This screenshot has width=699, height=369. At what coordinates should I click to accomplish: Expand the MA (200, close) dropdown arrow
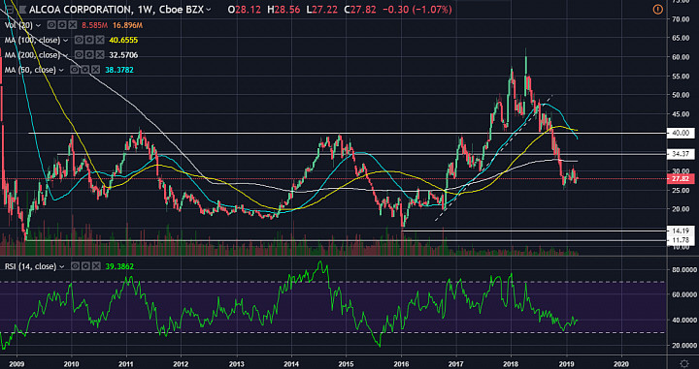click(66, 55)
